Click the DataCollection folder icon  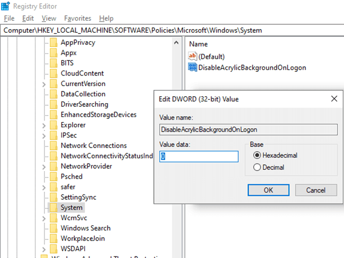(53, 94)
